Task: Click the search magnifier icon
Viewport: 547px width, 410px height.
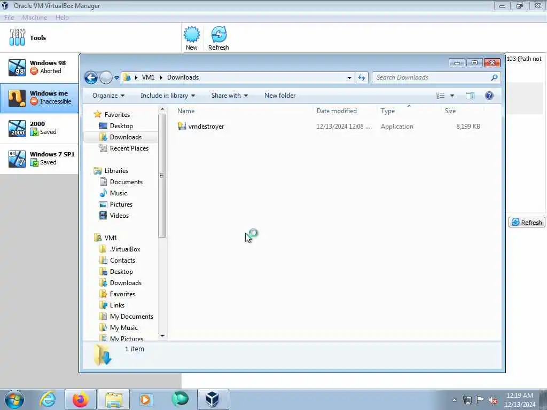Action: [494, 77]
